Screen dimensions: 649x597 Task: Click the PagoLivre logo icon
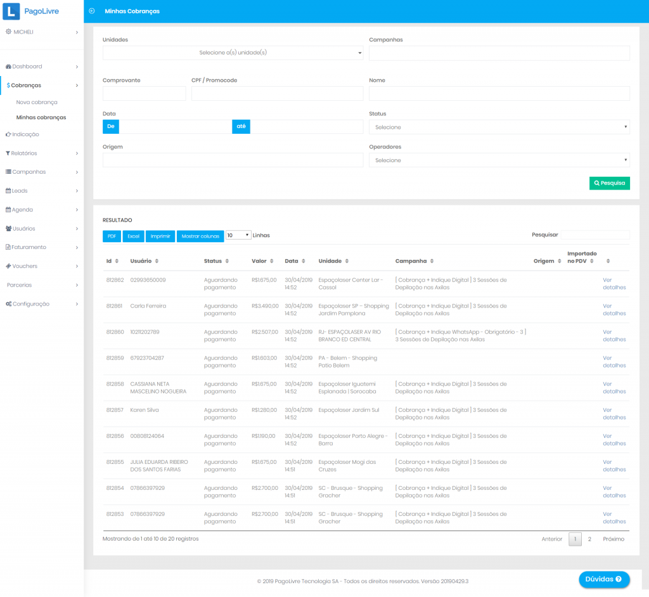tap(11, 11)
